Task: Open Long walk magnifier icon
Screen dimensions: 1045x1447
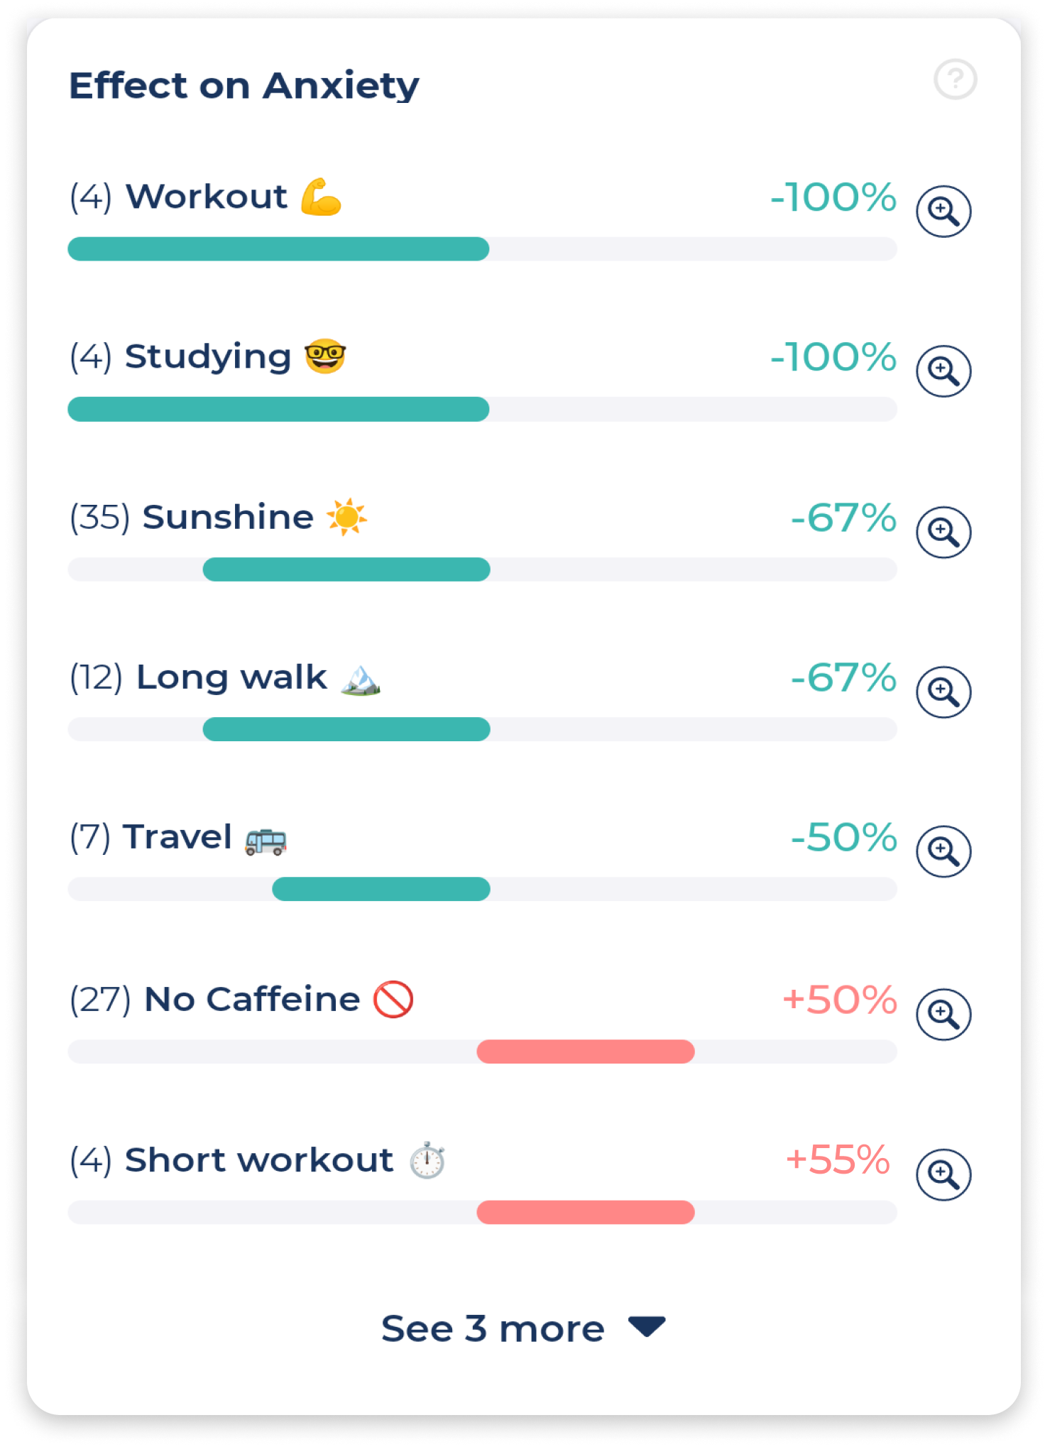Action: click(943, 692)
